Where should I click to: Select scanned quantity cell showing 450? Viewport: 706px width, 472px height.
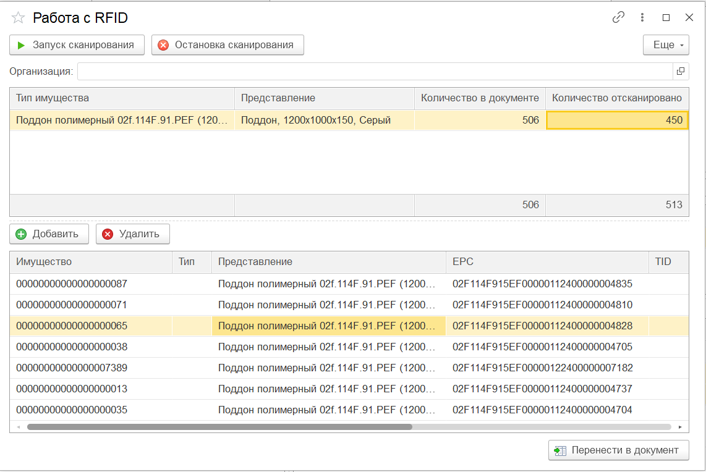tap(616, 120)
